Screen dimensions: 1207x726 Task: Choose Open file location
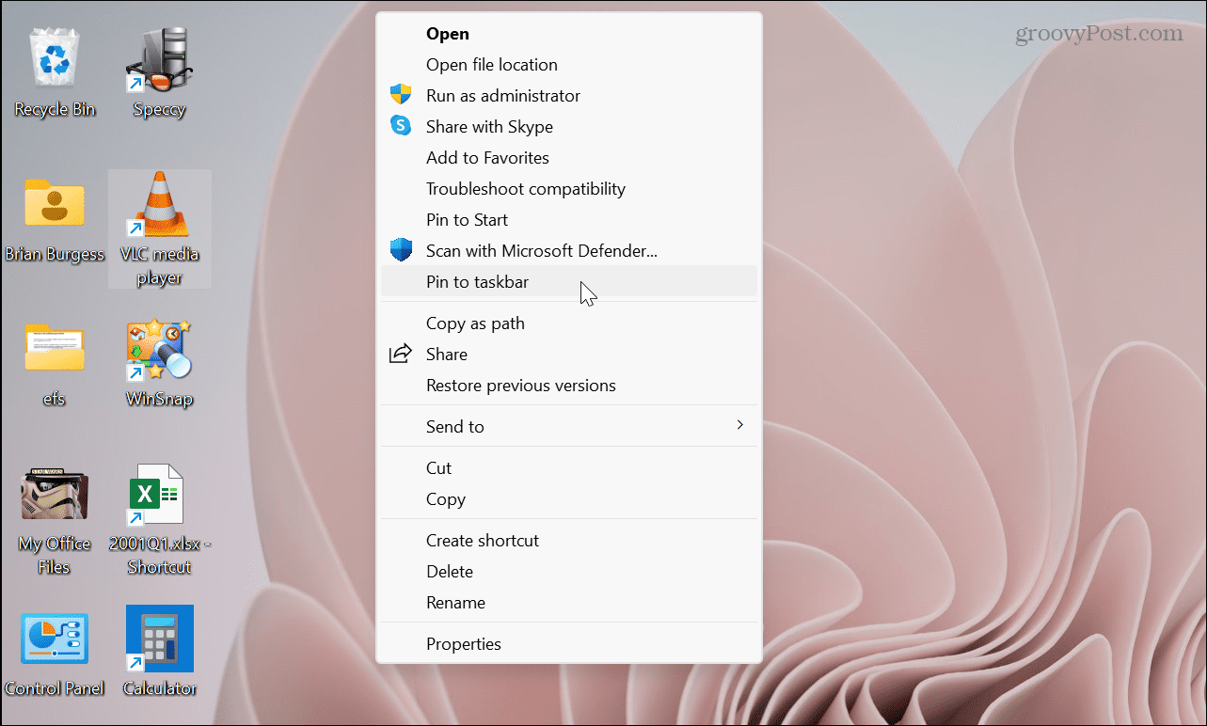[x=569, y=64]
